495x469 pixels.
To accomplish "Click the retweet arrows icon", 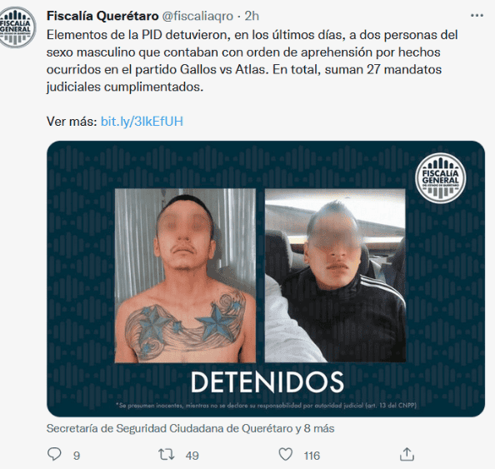I will pyautogui.click(x=166, y=455).
